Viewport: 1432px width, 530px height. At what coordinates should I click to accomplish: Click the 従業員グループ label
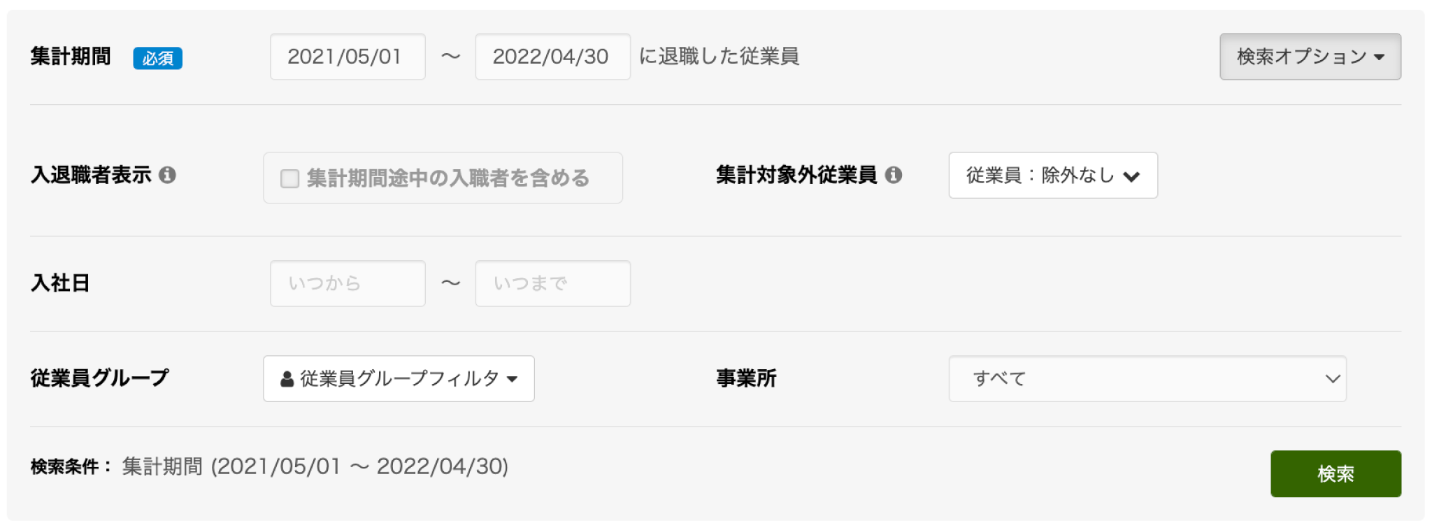click(x=99, y=378)
